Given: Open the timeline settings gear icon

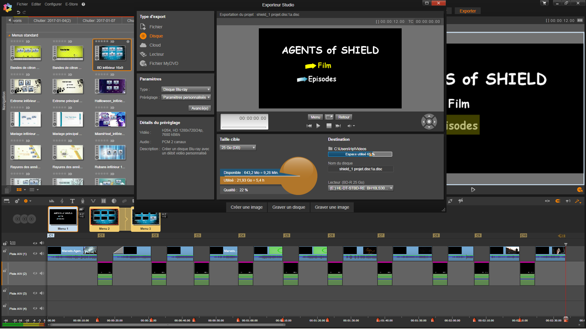Looking at the screenshot, I should 17,201.
